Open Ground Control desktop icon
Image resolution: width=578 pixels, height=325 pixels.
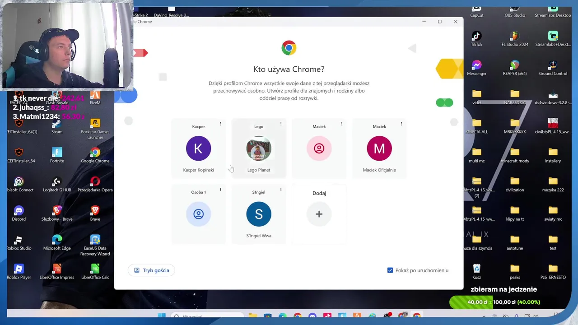click(553, 68)
